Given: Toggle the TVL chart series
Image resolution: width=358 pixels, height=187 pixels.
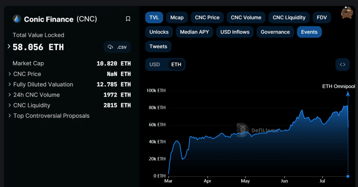Looking at the screenshot, I should (154, 17).
